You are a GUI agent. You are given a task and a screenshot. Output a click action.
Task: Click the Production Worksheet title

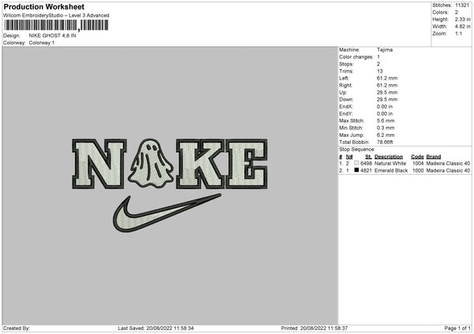point(43,6)
